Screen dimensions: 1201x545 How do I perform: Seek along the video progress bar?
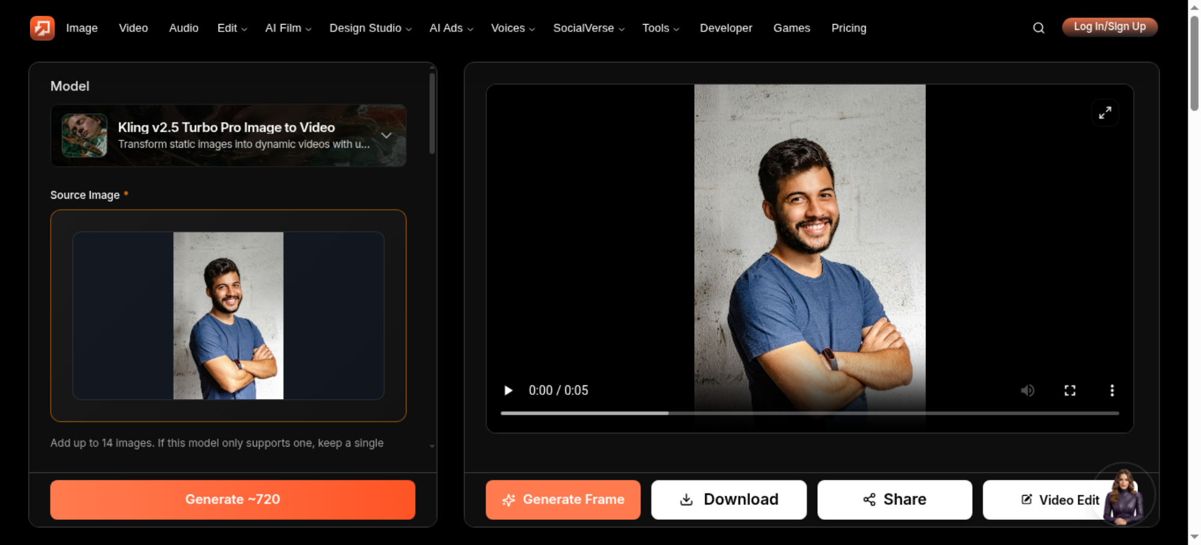coord(809,413)
